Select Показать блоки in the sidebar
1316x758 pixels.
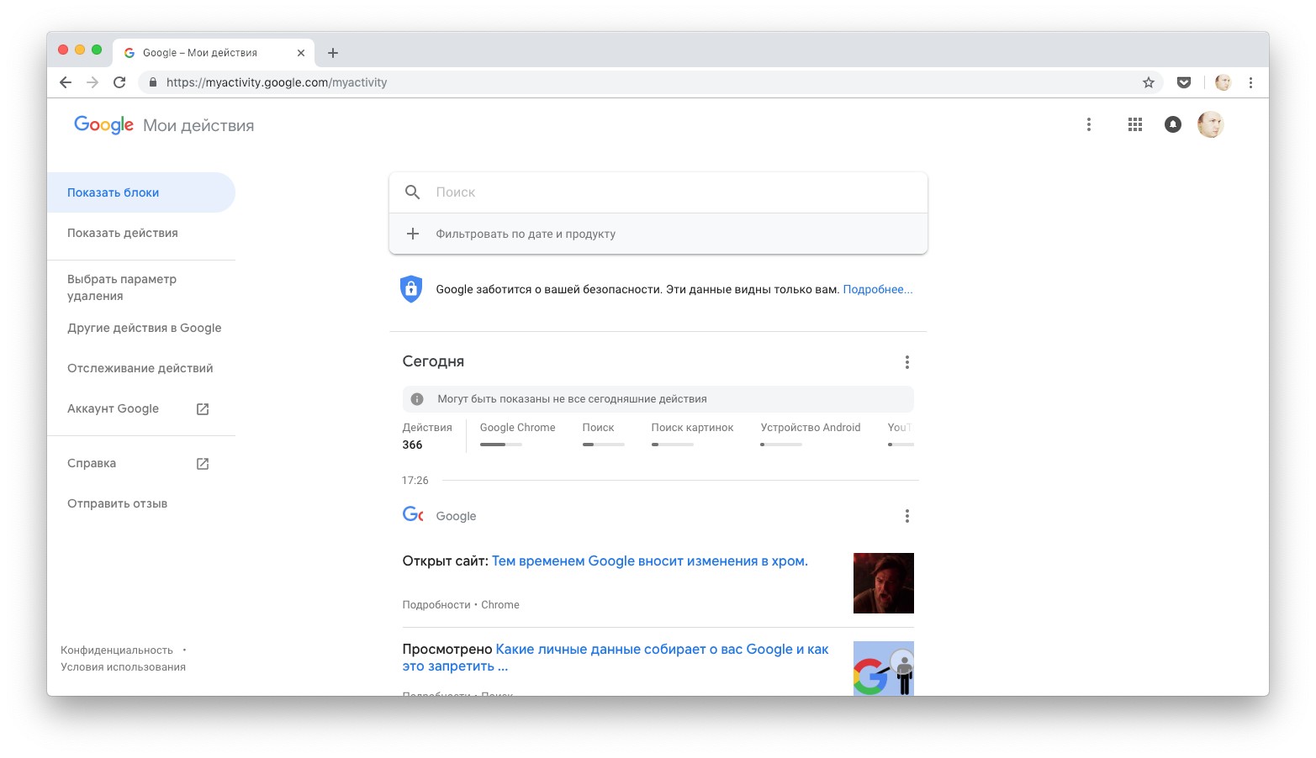114,192
